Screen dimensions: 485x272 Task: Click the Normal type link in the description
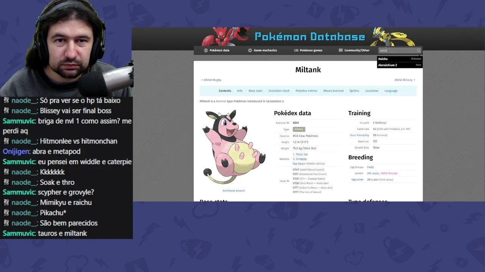[221, 101]
